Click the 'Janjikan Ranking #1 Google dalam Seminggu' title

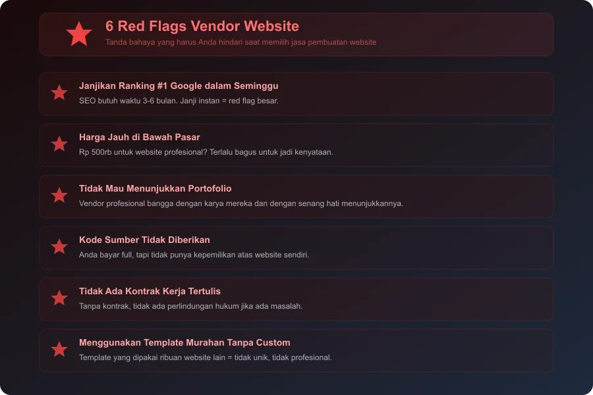[x=178, y=86]
